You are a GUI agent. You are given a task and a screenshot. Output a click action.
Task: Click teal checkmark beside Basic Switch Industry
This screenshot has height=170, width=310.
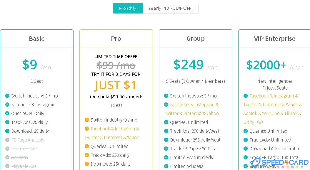coord(7,96)
